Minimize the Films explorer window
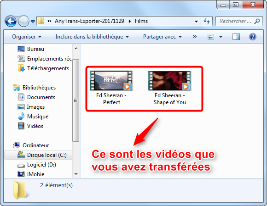 223,5
